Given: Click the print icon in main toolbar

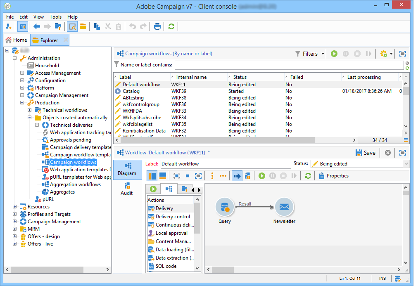Looking at the screenshot, I should point(157,27).
